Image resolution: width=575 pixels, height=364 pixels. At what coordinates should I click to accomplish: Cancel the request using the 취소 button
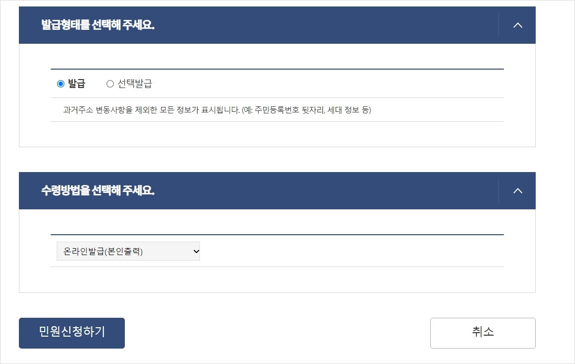tap(482, 333)
